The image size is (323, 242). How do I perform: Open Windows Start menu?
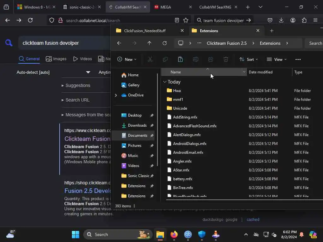(x=76, y=234)
